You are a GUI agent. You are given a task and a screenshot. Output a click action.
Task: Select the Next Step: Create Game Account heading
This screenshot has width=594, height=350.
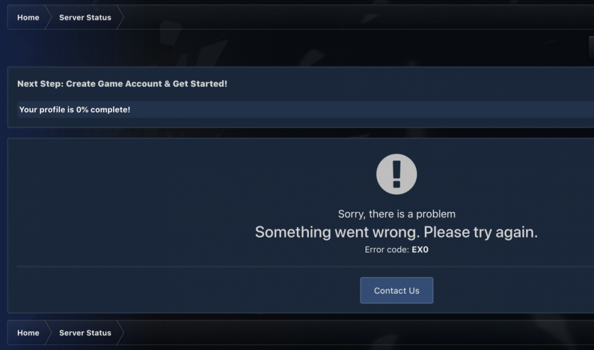[122, 84]
